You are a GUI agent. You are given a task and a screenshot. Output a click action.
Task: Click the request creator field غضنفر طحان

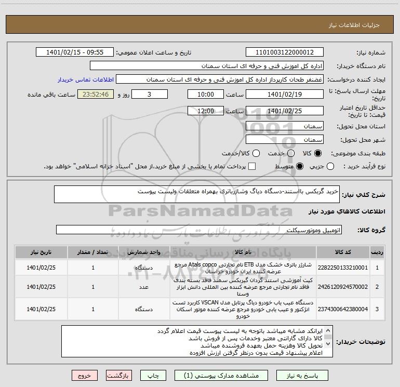220,79
